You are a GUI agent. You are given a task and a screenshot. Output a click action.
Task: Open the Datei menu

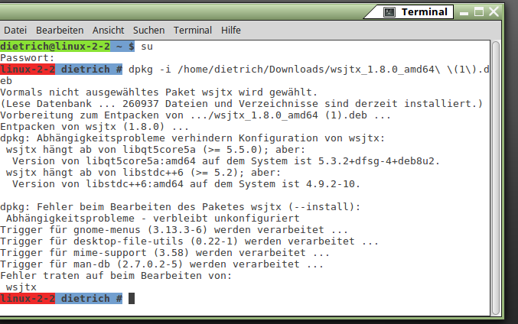15,31
